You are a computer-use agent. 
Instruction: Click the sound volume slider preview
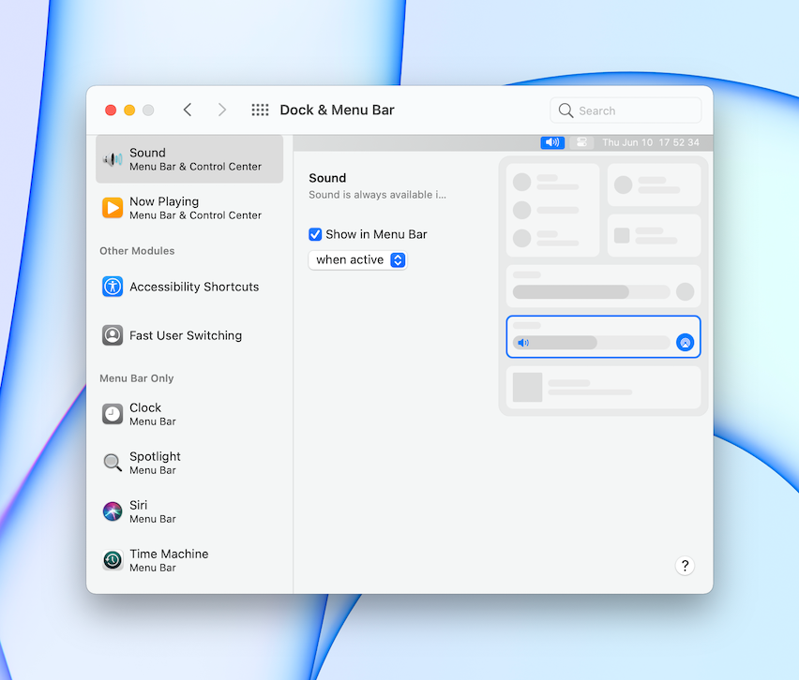pos(591,343)
